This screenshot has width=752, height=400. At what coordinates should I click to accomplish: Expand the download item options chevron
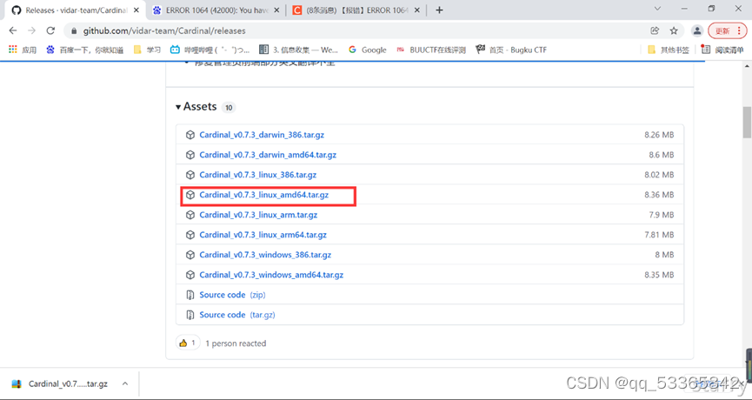coord(125,383)
